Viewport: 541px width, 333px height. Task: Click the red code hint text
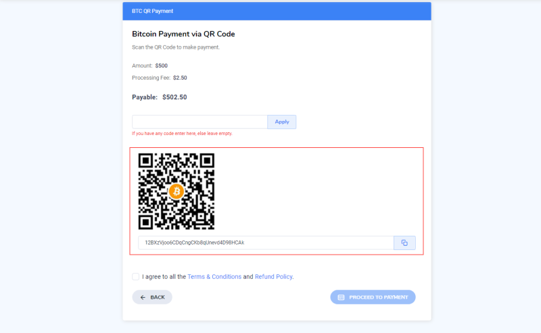(x=182, y=134)
